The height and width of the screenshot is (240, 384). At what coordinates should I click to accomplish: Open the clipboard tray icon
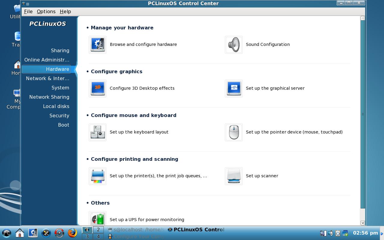(338, 233)
